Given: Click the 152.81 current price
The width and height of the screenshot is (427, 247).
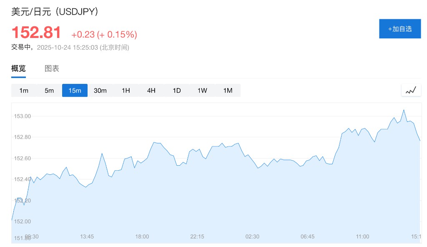Looking at the screenshot, I should pos(36,33).
